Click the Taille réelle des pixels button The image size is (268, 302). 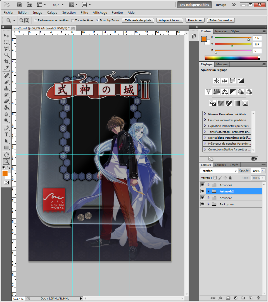(x=138, y=20)
